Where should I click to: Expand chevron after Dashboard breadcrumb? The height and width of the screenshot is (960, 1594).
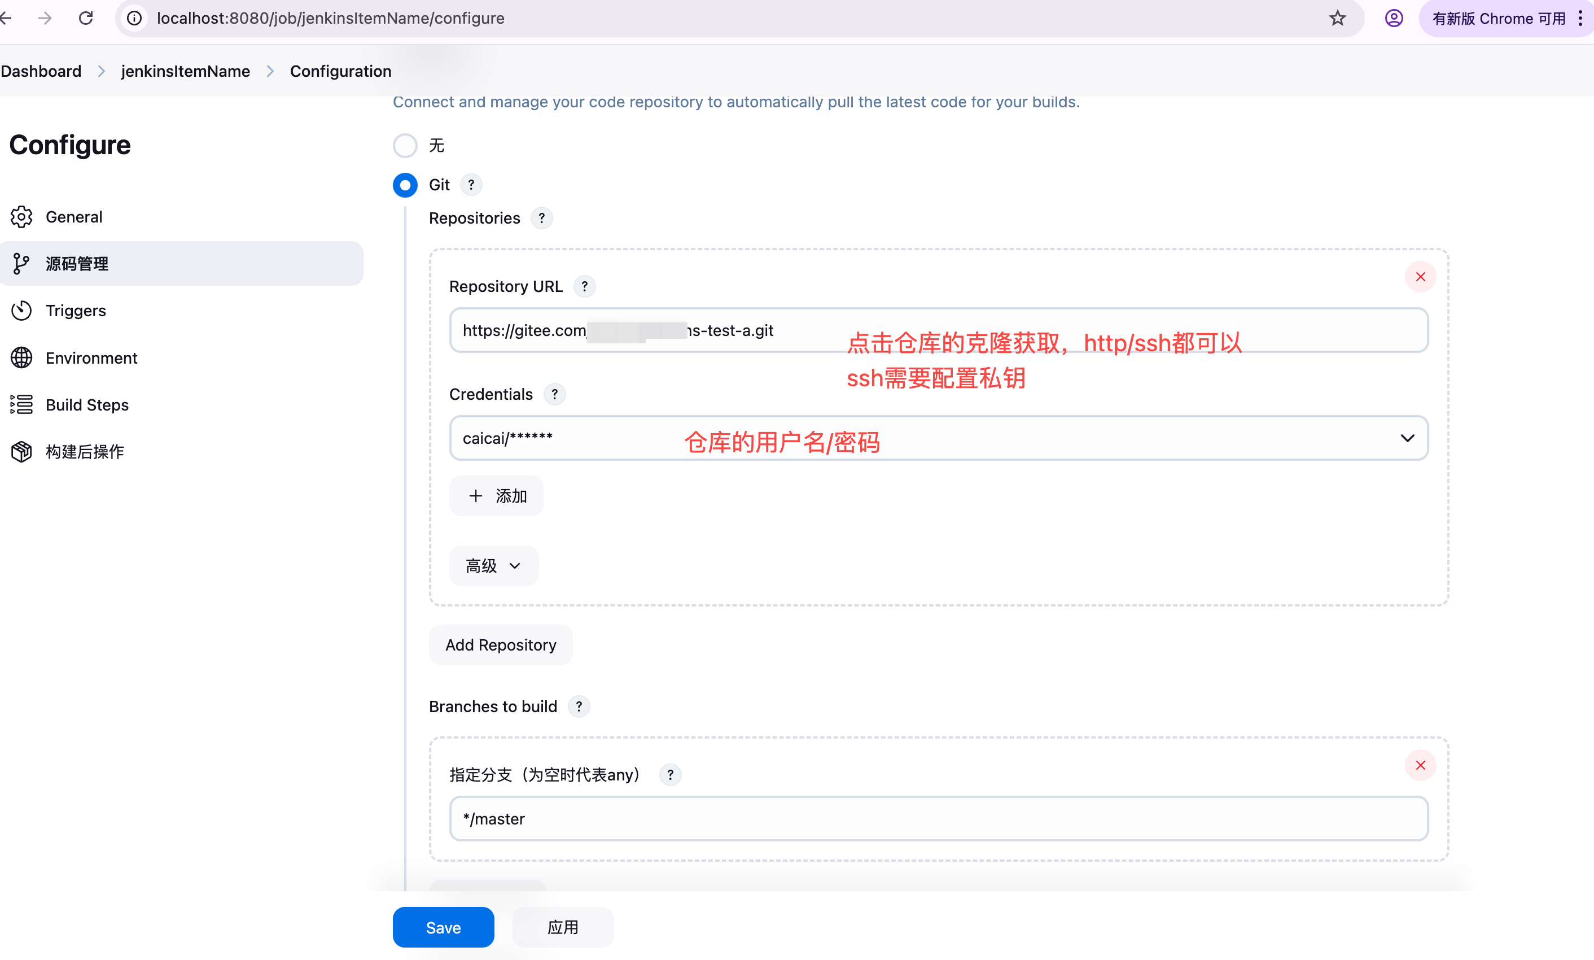coord(102,71)
